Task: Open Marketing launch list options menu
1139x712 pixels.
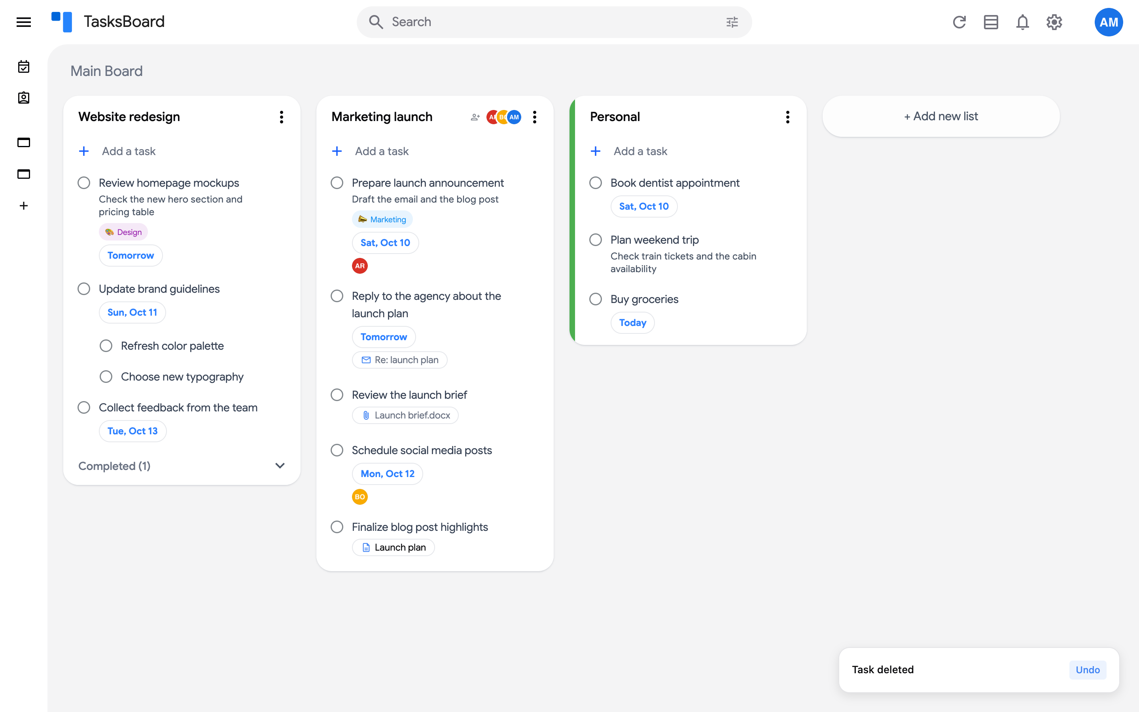Action: 535,117
